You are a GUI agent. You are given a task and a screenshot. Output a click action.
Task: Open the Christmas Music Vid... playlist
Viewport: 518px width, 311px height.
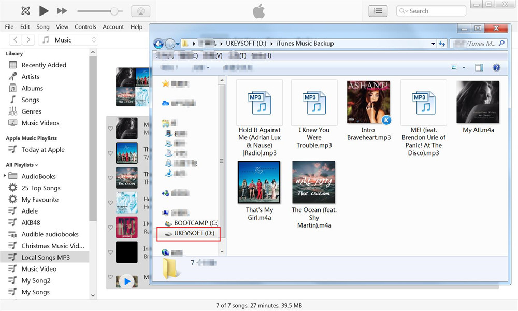53,246
